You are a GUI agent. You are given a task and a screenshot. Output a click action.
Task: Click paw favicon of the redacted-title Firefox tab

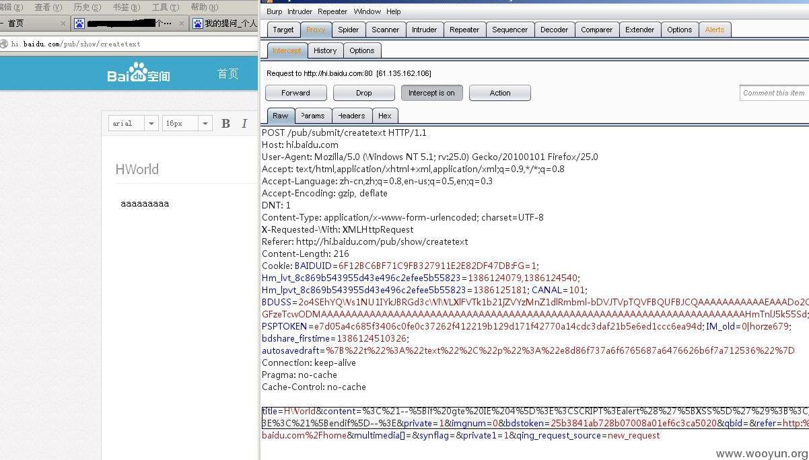tap(79, 24)
